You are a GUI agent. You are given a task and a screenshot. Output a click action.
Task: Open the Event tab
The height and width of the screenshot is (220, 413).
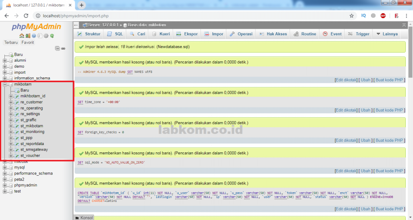(x=332, y=34)
